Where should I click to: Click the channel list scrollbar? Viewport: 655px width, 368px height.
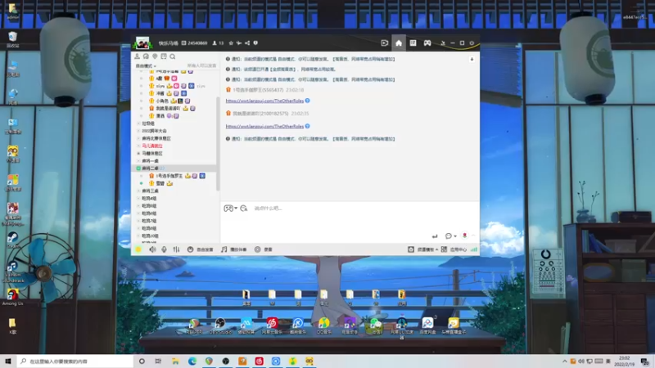(x=218, y=144)
